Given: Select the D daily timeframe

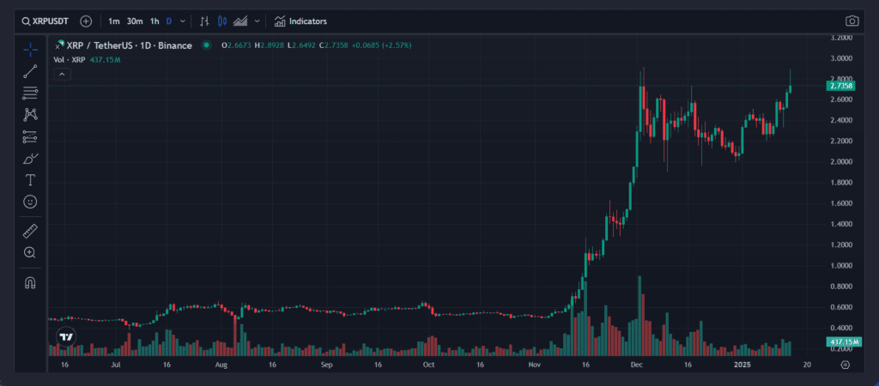Looking at the screenshot, I should click(x=169, y=21).
